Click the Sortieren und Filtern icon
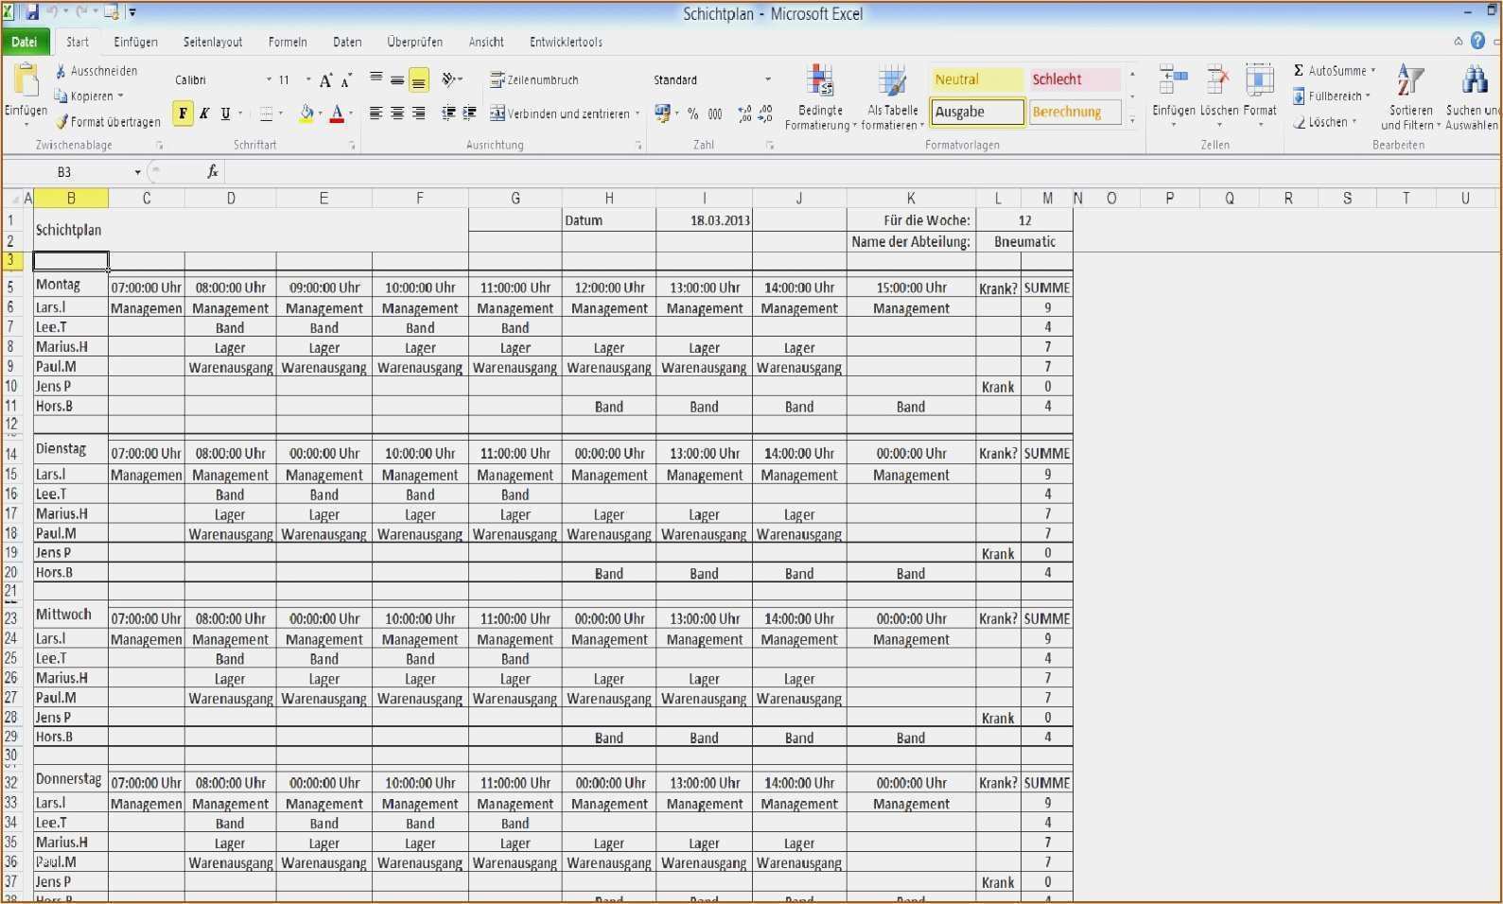The image size is (1503, 904). pos(1409,83)
